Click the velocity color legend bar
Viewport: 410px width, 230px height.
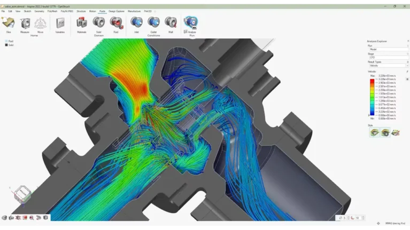coord(372,97)
